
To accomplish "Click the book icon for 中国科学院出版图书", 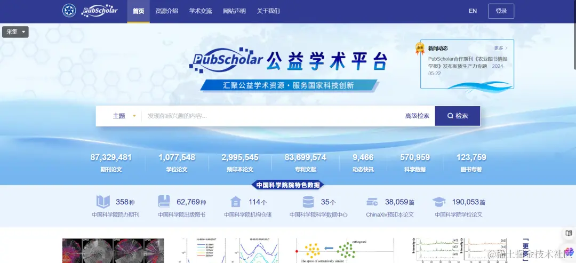I will (x=164, y=202).
